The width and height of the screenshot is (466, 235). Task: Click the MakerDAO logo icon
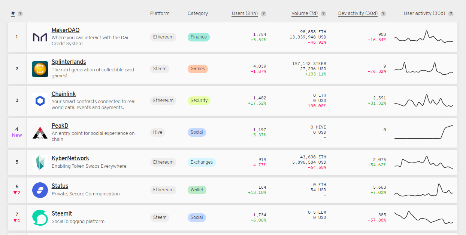point(40,37)
